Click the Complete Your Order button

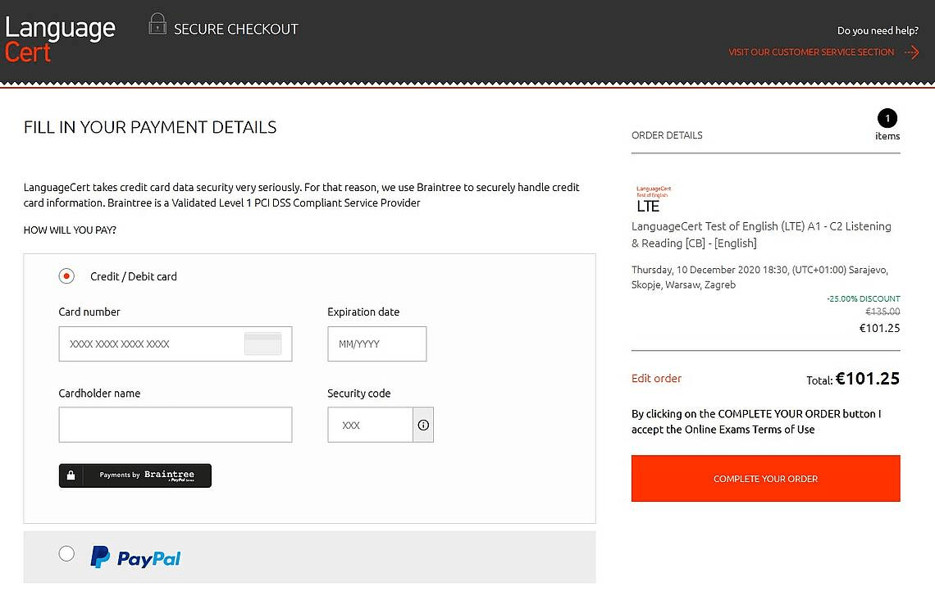pos(766,479)
